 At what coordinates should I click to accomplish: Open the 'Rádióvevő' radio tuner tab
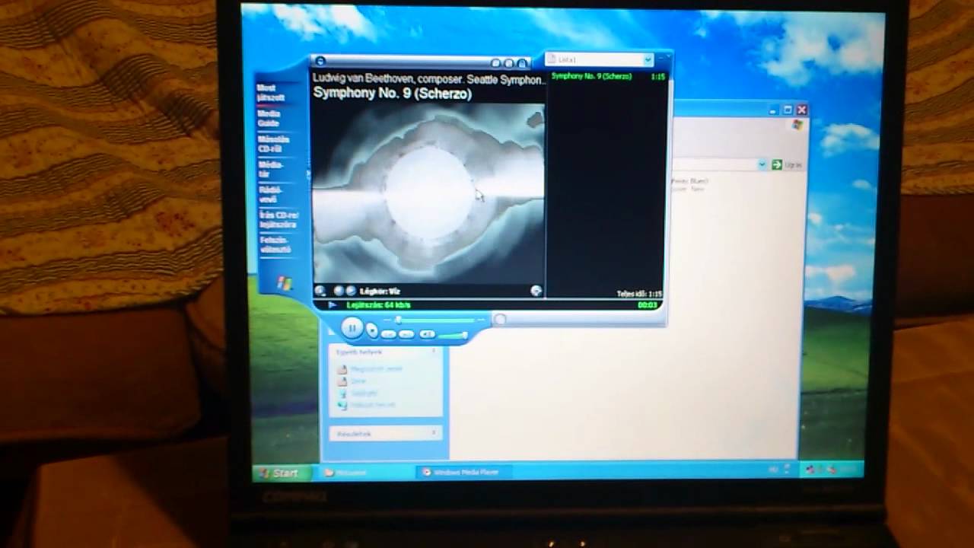(x=269, y=194)
